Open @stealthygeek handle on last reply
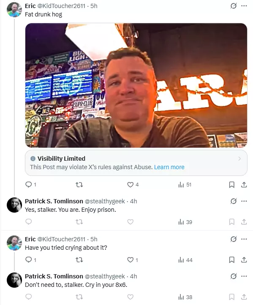This screenshot has width=253, height=305. point(105,276)
